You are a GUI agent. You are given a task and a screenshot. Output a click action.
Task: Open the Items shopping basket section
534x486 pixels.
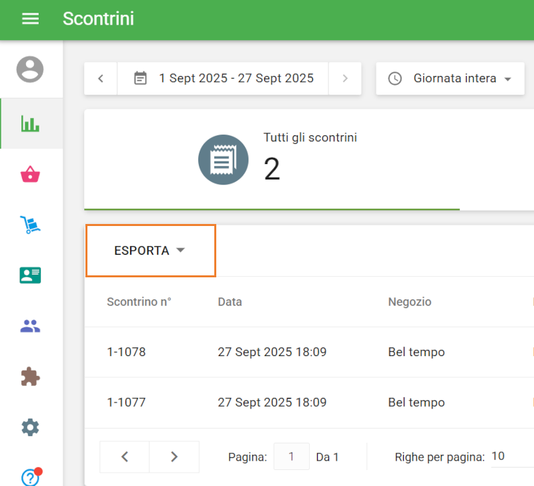tap(31, 175)
